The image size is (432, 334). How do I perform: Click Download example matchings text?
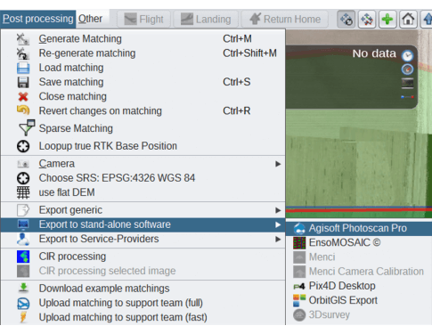coord(104,289)
